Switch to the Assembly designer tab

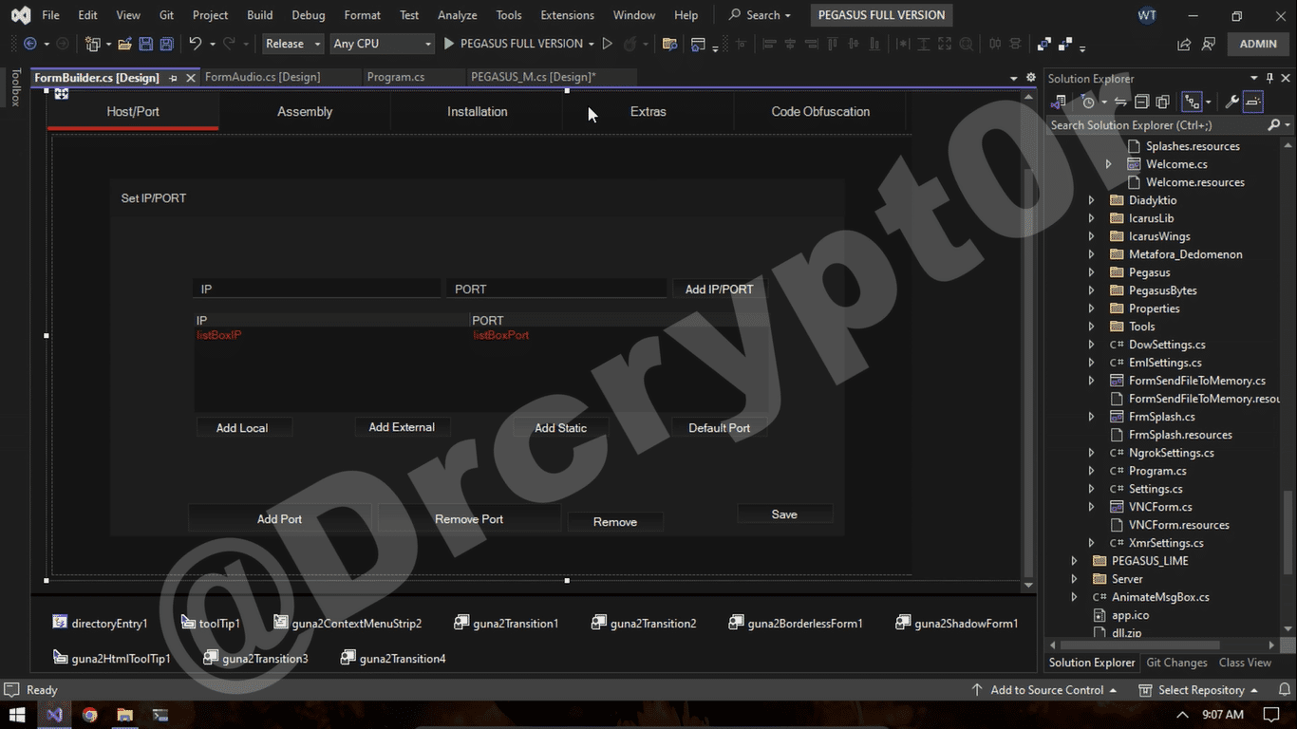[x=304, y=111]
